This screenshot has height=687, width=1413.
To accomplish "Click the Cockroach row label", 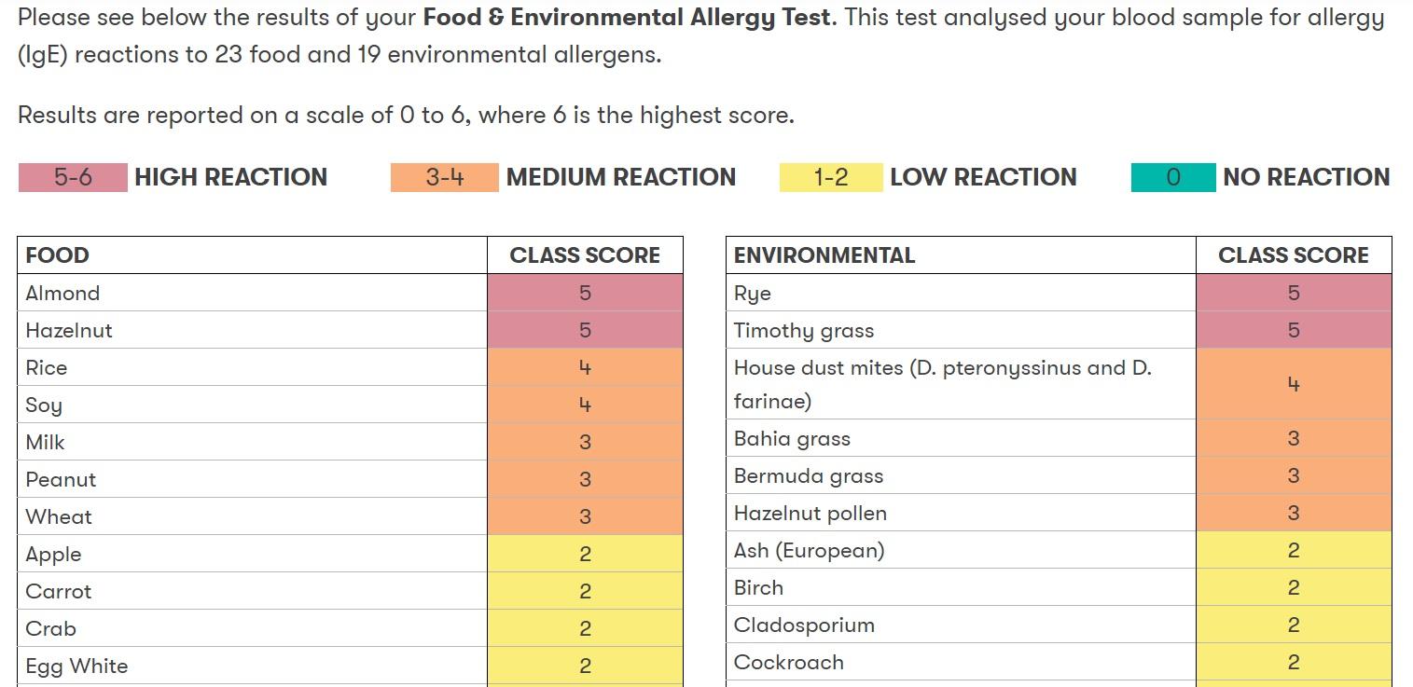I will [789, 663].
